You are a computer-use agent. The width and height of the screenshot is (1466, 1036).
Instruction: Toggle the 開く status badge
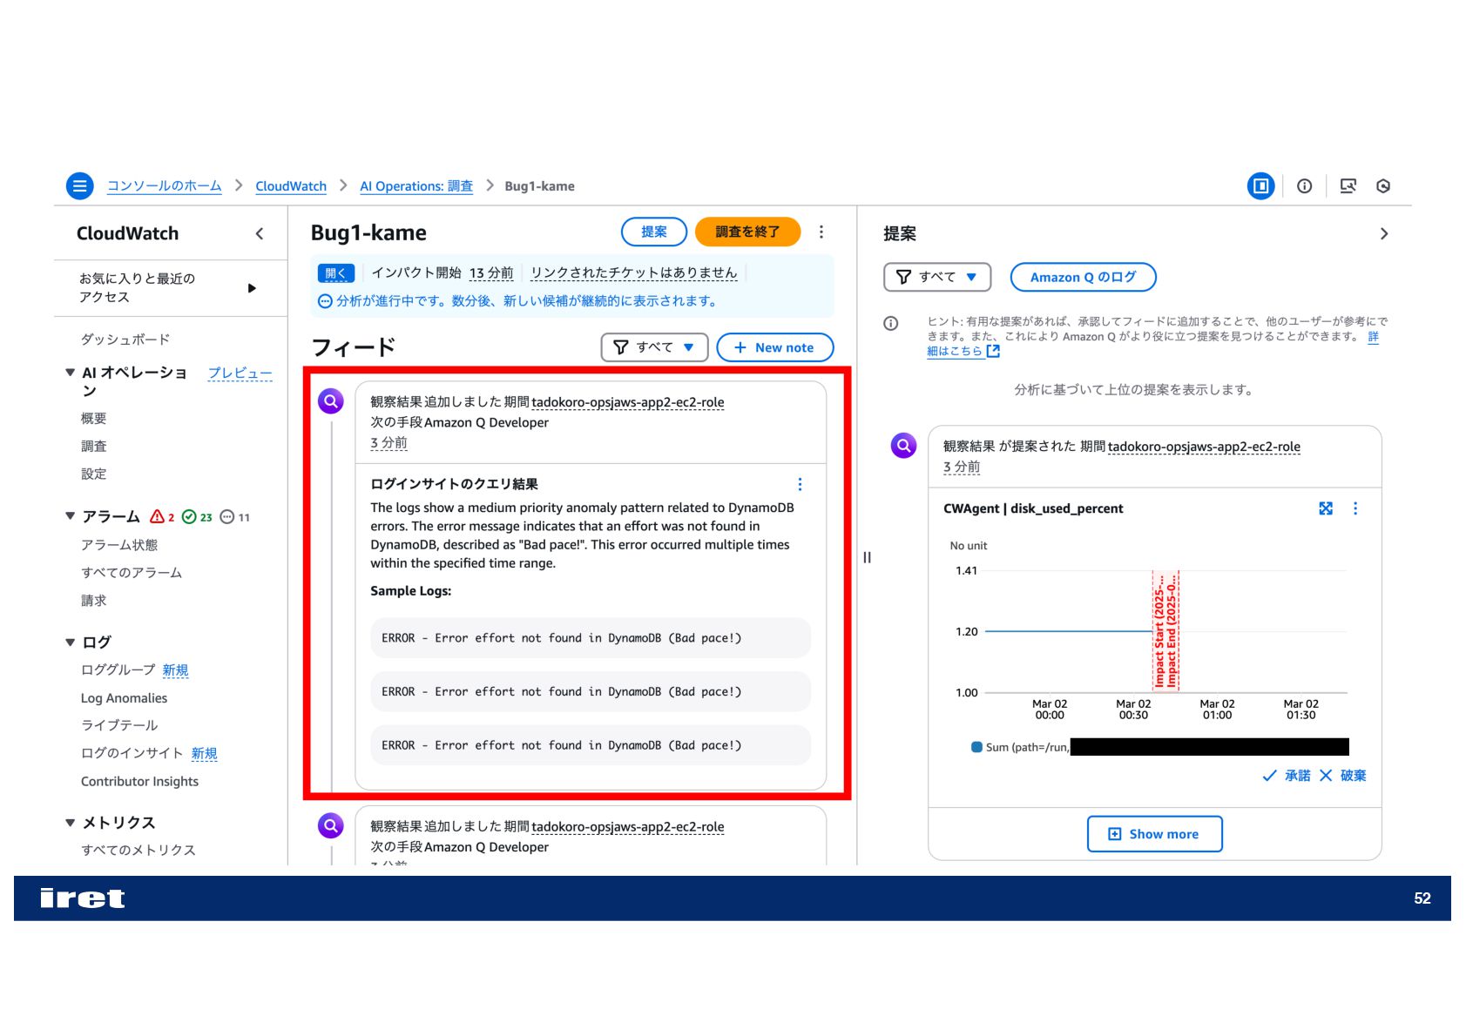(335, 273)
